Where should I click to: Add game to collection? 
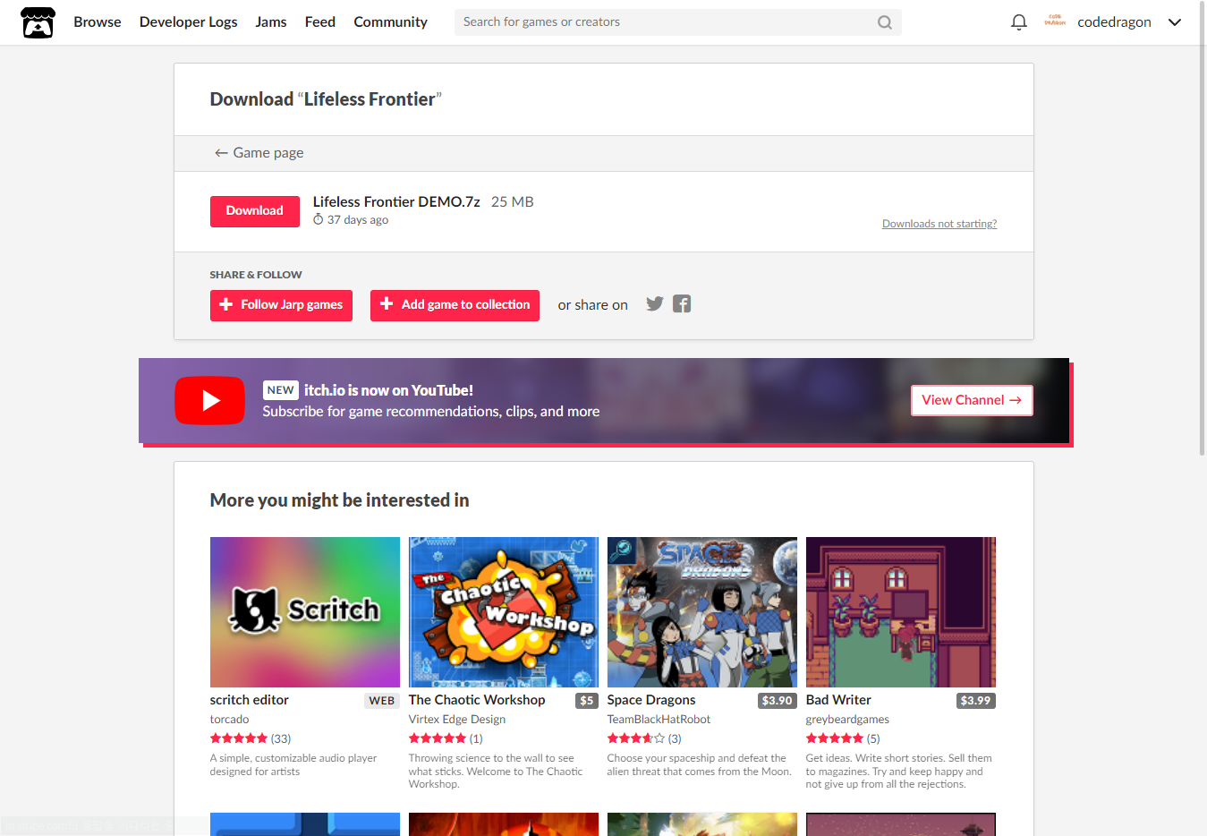coord(455,305)
